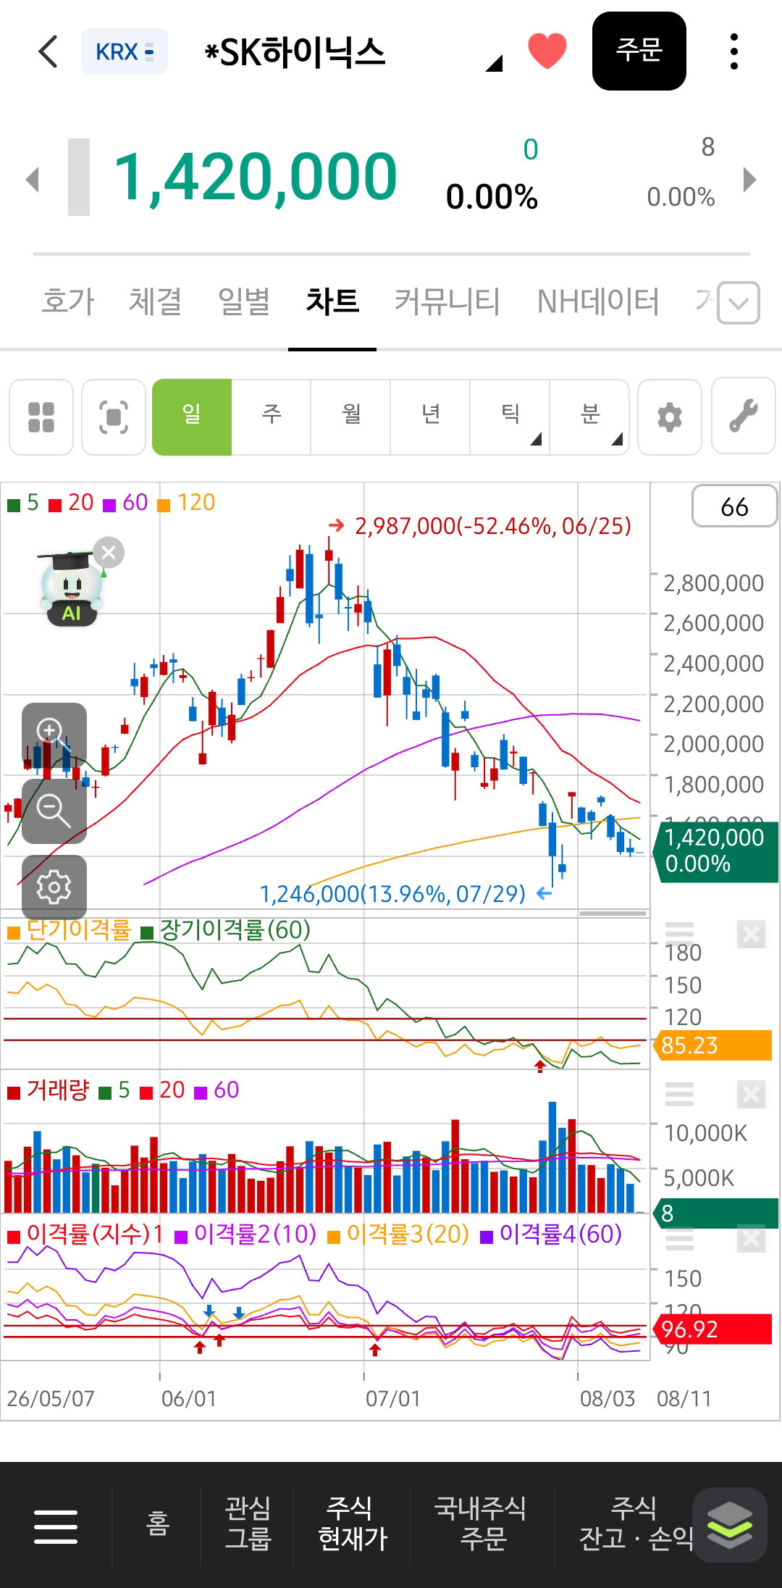782x1588 pixels.
Task: Expand the tab list chevron button
Action: [739, 303]
